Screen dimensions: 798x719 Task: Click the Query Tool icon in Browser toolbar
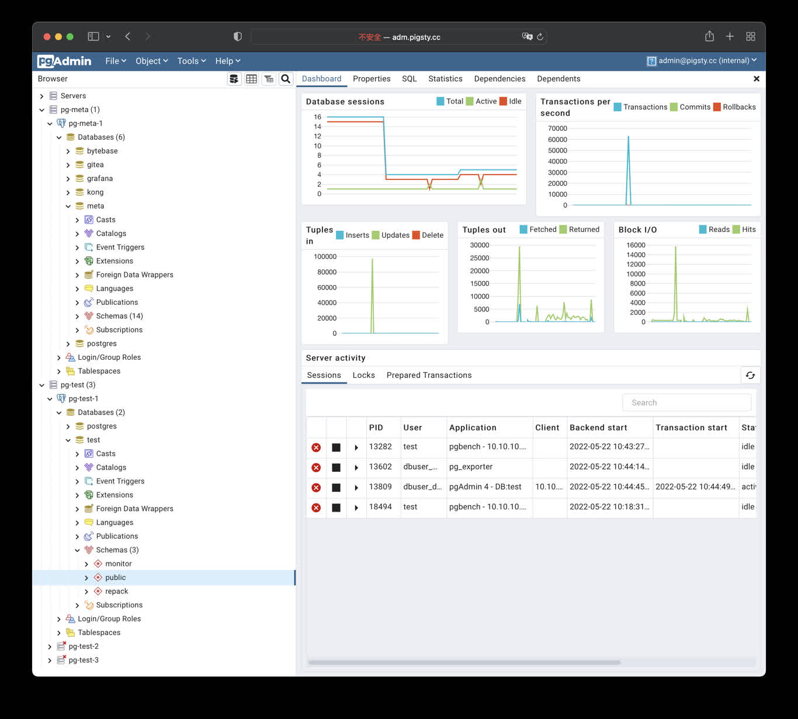coord(234,79)
